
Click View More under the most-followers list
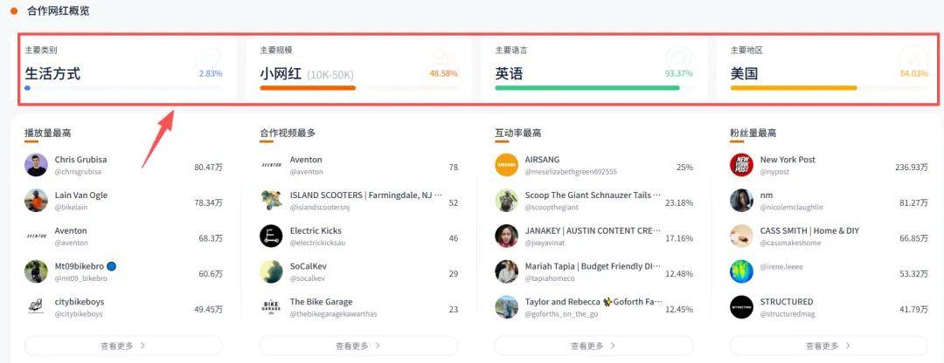[829, 346]
